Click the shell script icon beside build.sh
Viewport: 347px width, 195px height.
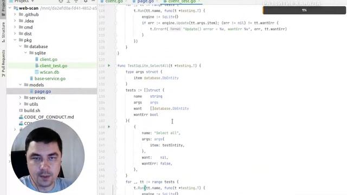[21, 110]
